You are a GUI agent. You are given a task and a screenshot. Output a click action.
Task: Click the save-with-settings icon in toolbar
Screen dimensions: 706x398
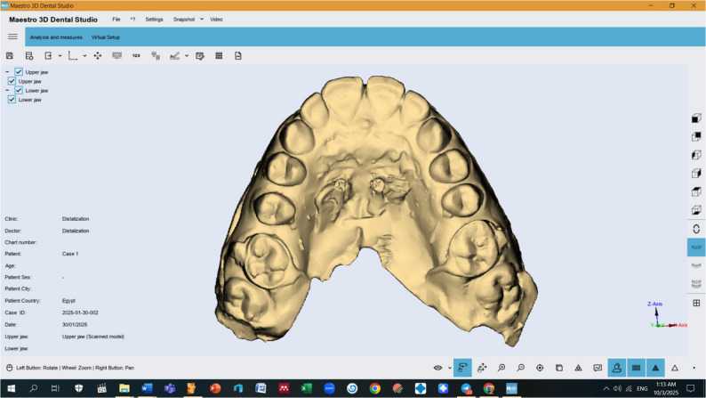pos(29,56)
